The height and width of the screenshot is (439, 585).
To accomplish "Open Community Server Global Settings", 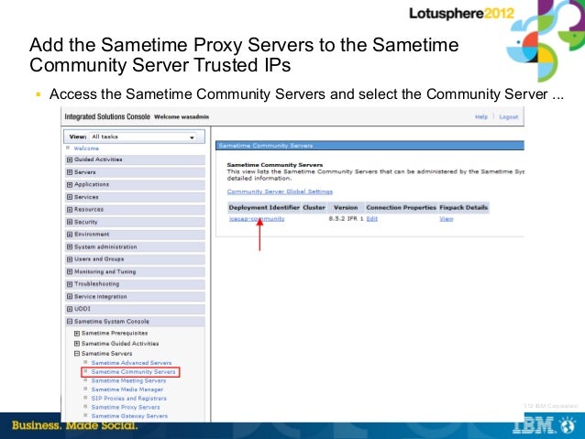I will (280, 192).
